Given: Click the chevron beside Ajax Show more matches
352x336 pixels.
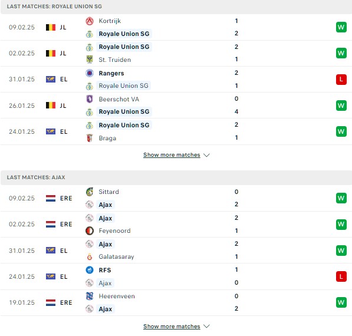Looking at the screenshot, I should pos(206,326).
